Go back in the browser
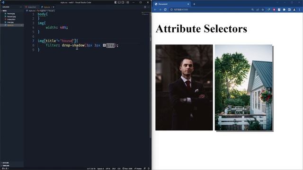Screen dimensions: 303x170 pyautogui.click(x=155, y=9)
